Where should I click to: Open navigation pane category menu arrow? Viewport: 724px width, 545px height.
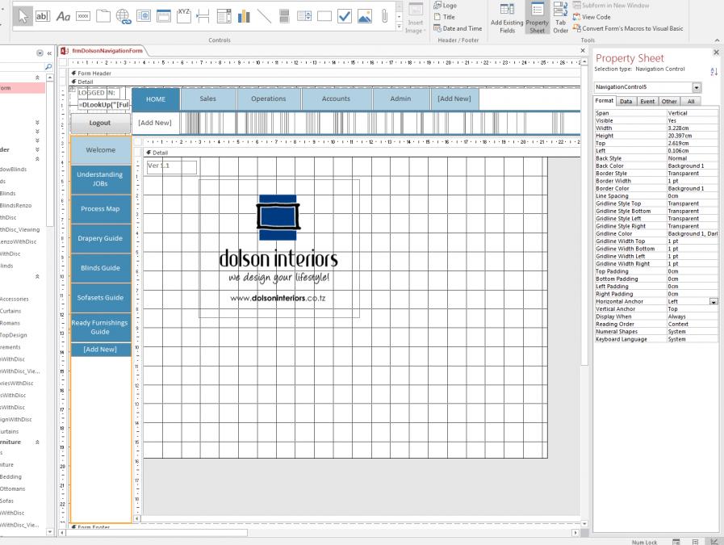pos(40,53)
